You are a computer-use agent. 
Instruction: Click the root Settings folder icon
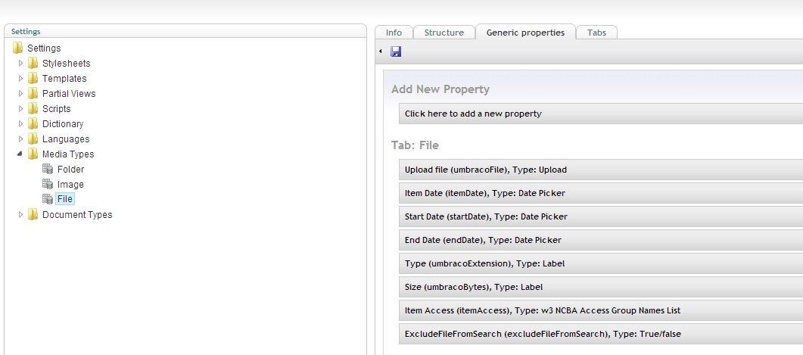pyautogui.click(x=18, y=48)
